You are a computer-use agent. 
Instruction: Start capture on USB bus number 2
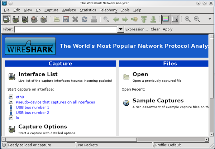click(x=32, y=112)
